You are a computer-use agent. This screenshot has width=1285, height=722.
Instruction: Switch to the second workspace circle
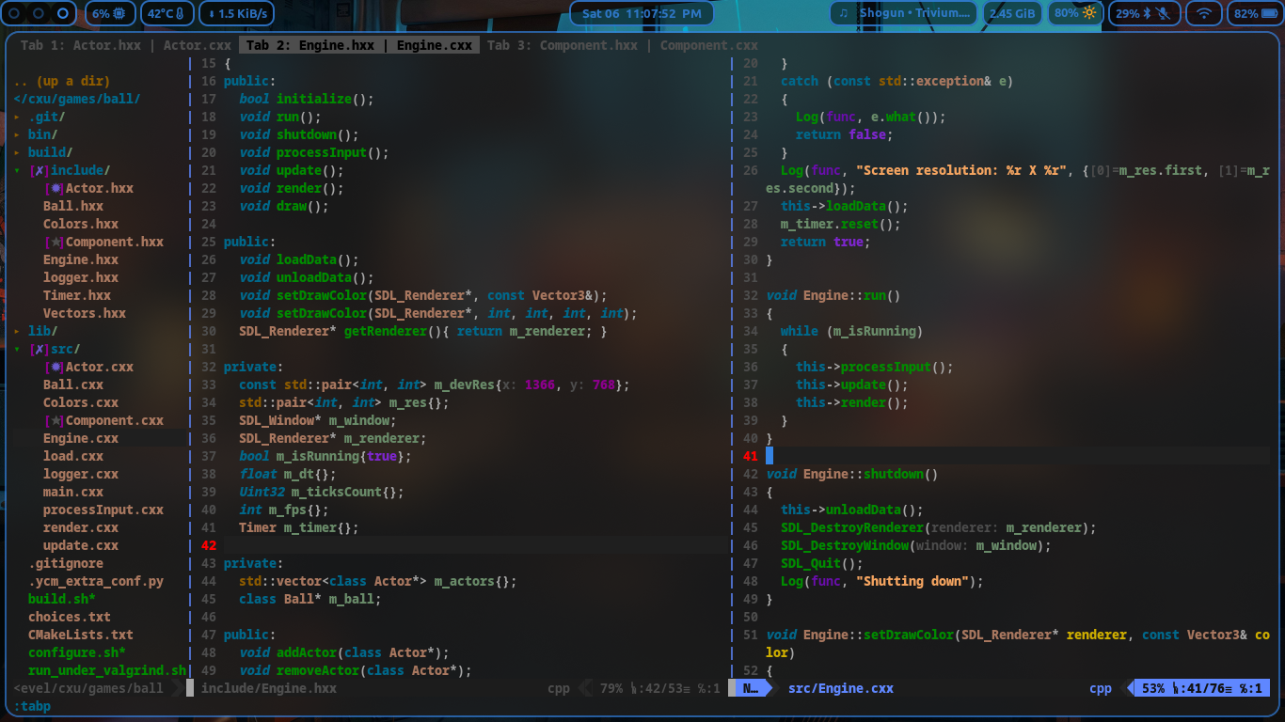coord(39,13)
